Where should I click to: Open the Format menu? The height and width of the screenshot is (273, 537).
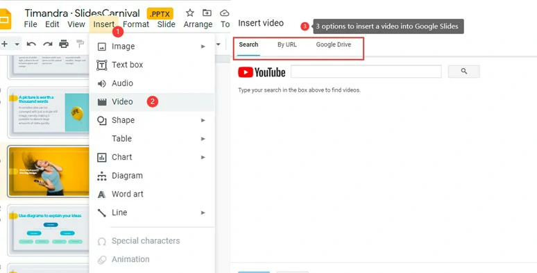pyautogui.click(x=136, y=24)
